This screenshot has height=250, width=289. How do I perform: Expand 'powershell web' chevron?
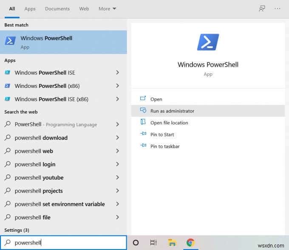[x=117, y=151]
